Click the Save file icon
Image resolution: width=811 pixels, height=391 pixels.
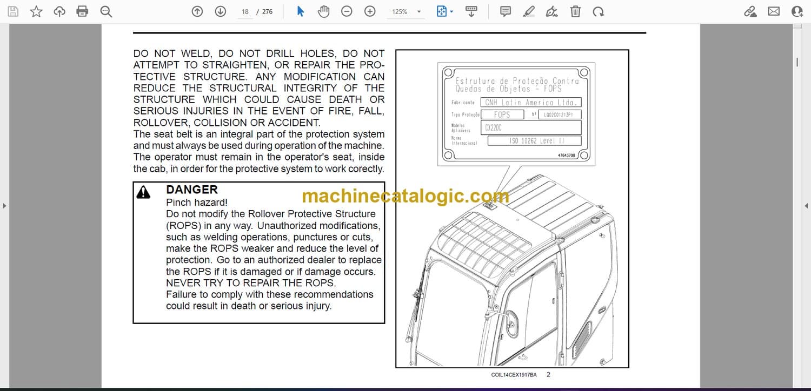[13, 11]
